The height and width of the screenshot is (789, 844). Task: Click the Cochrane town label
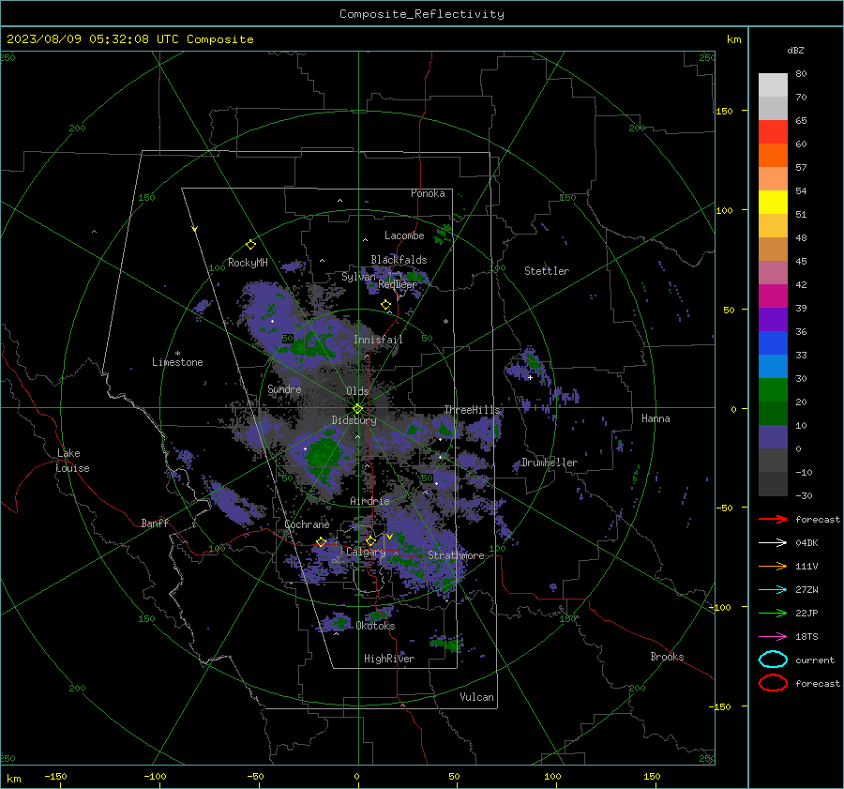[x=307, y=524]
